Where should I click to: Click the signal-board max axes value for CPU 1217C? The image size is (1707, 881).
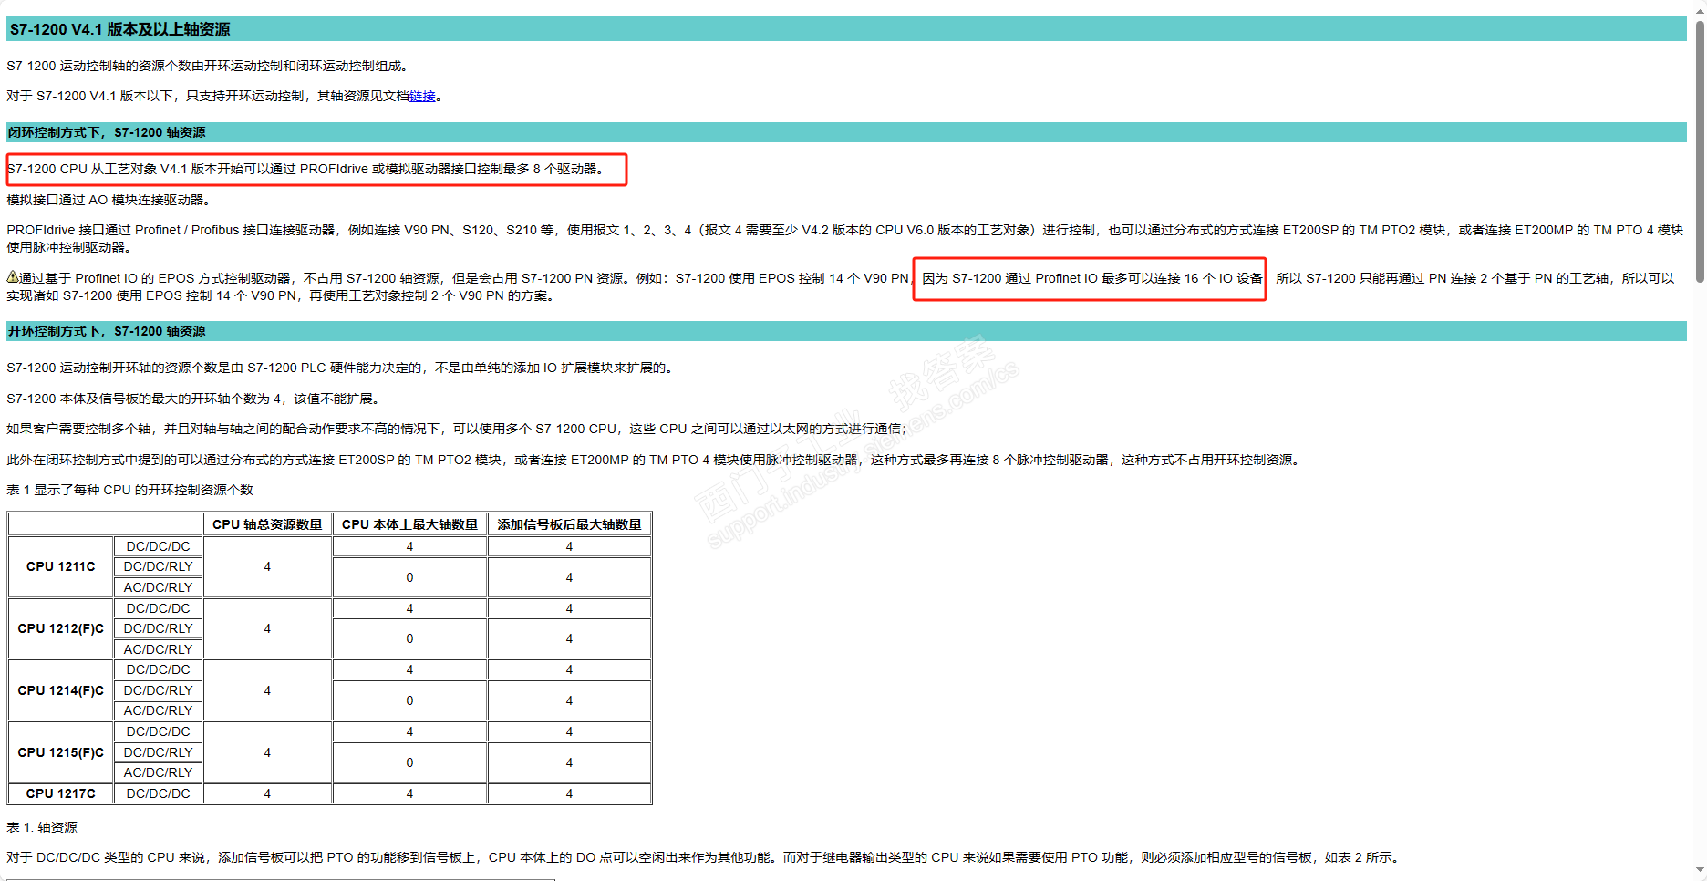(x=569, y=793)
